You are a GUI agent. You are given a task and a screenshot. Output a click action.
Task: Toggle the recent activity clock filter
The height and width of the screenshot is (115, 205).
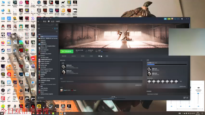tap(55, 28)
